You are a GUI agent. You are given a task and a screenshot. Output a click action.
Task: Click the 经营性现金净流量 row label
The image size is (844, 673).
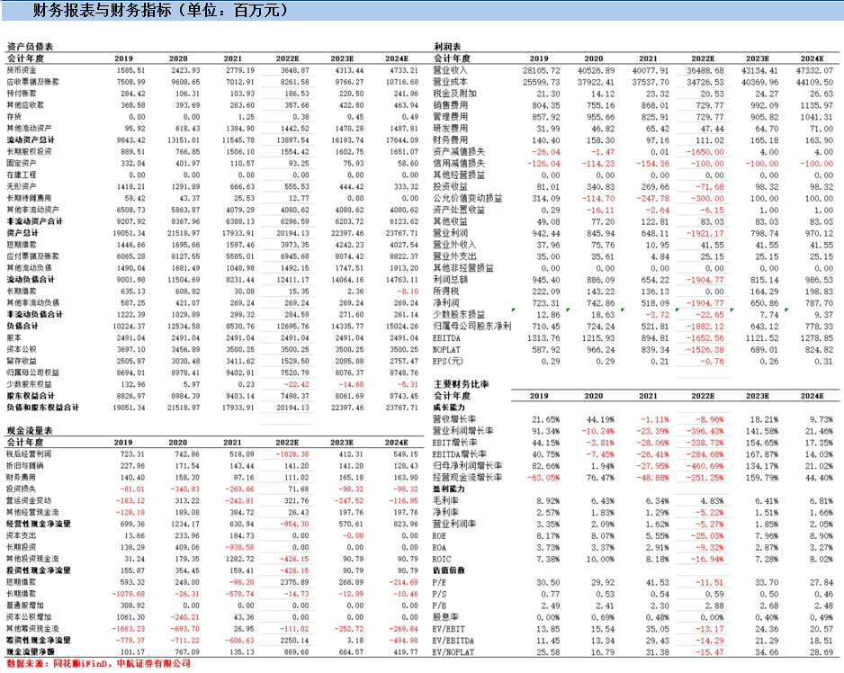tap(39, 524)
